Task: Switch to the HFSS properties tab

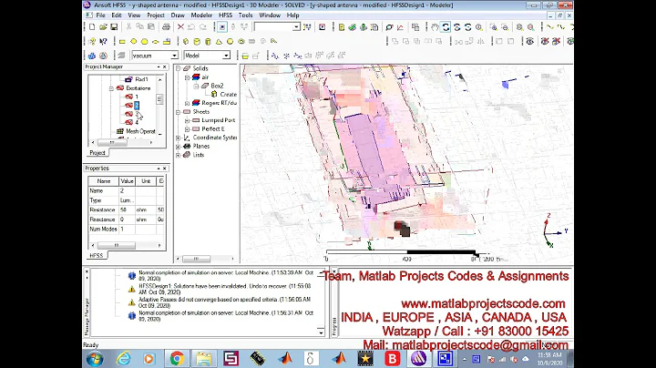Action: (97, 256)
